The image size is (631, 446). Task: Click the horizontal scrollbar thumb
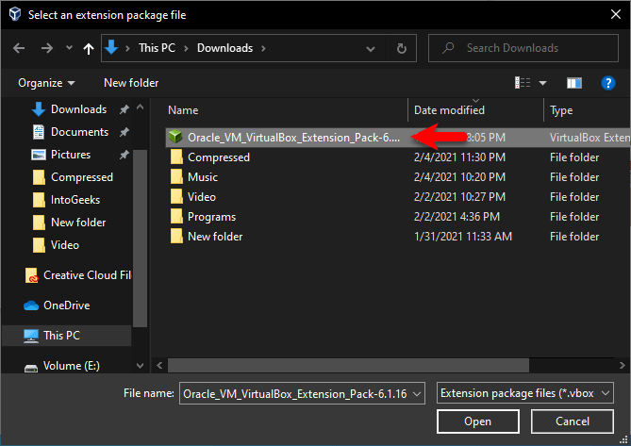tap(348, 366)
